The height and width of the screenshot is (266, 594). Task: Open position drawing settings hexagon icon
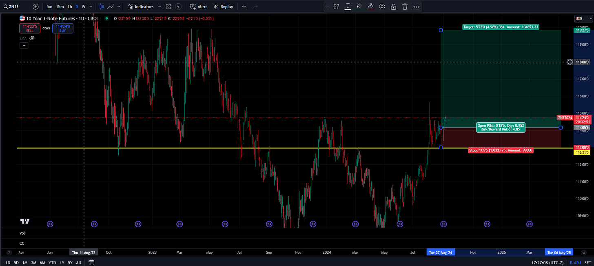tap(382, 7)
